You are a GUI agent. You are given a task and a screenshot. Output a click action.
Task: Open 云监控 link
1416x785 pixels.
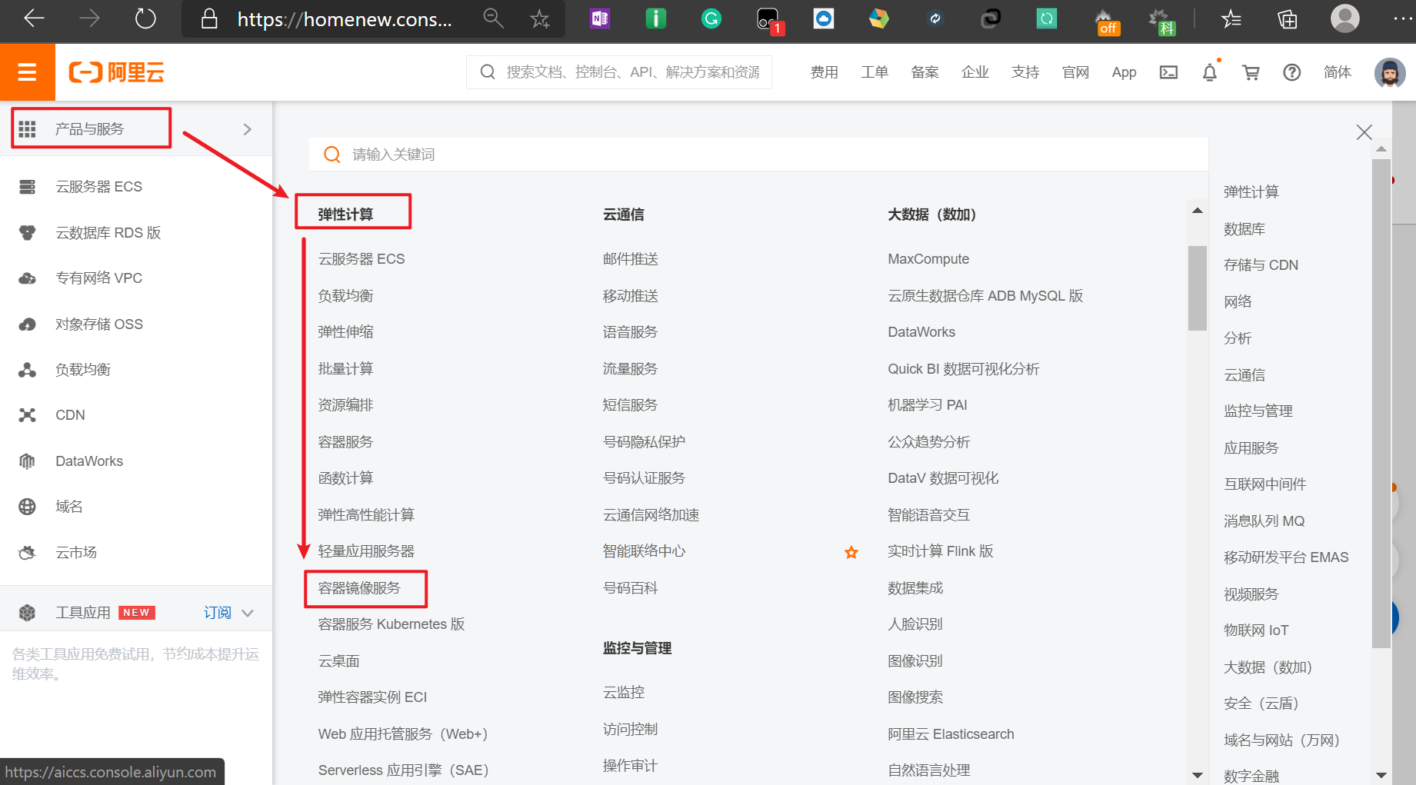point(624,693)
